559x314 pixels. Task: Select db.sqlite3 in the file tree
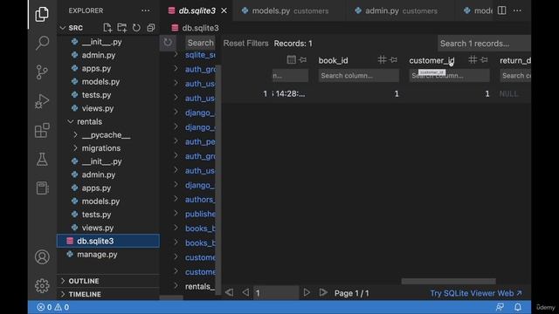(108, 241)
